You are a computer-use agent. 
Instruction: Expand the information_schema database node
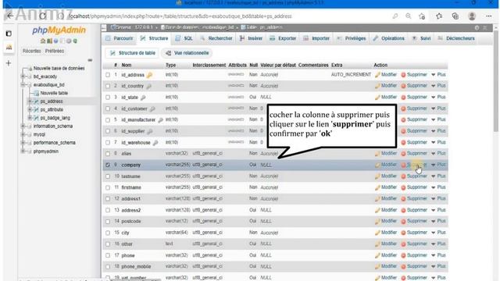[23, 126]
